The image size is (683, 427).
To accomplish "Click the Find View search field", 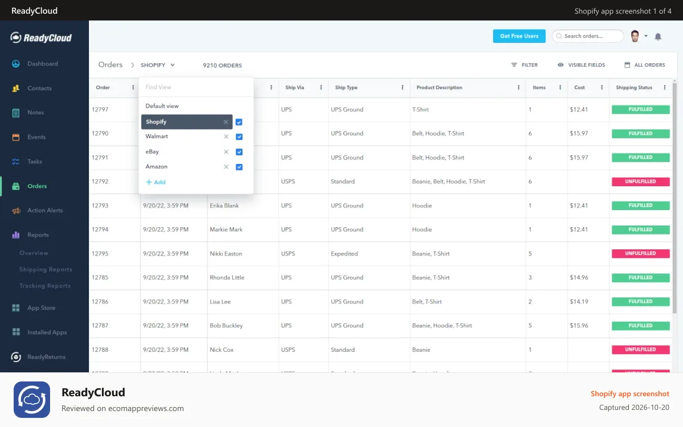I will (196, 87).
